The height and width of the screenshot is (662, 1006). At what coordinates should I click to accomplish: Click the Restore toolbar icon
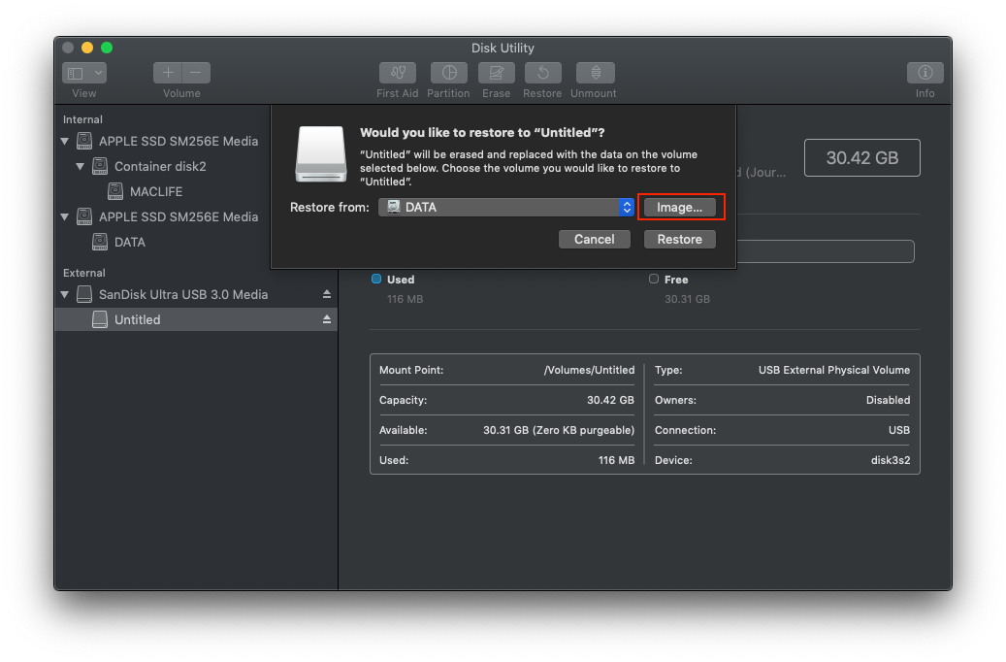coord(542,72)
